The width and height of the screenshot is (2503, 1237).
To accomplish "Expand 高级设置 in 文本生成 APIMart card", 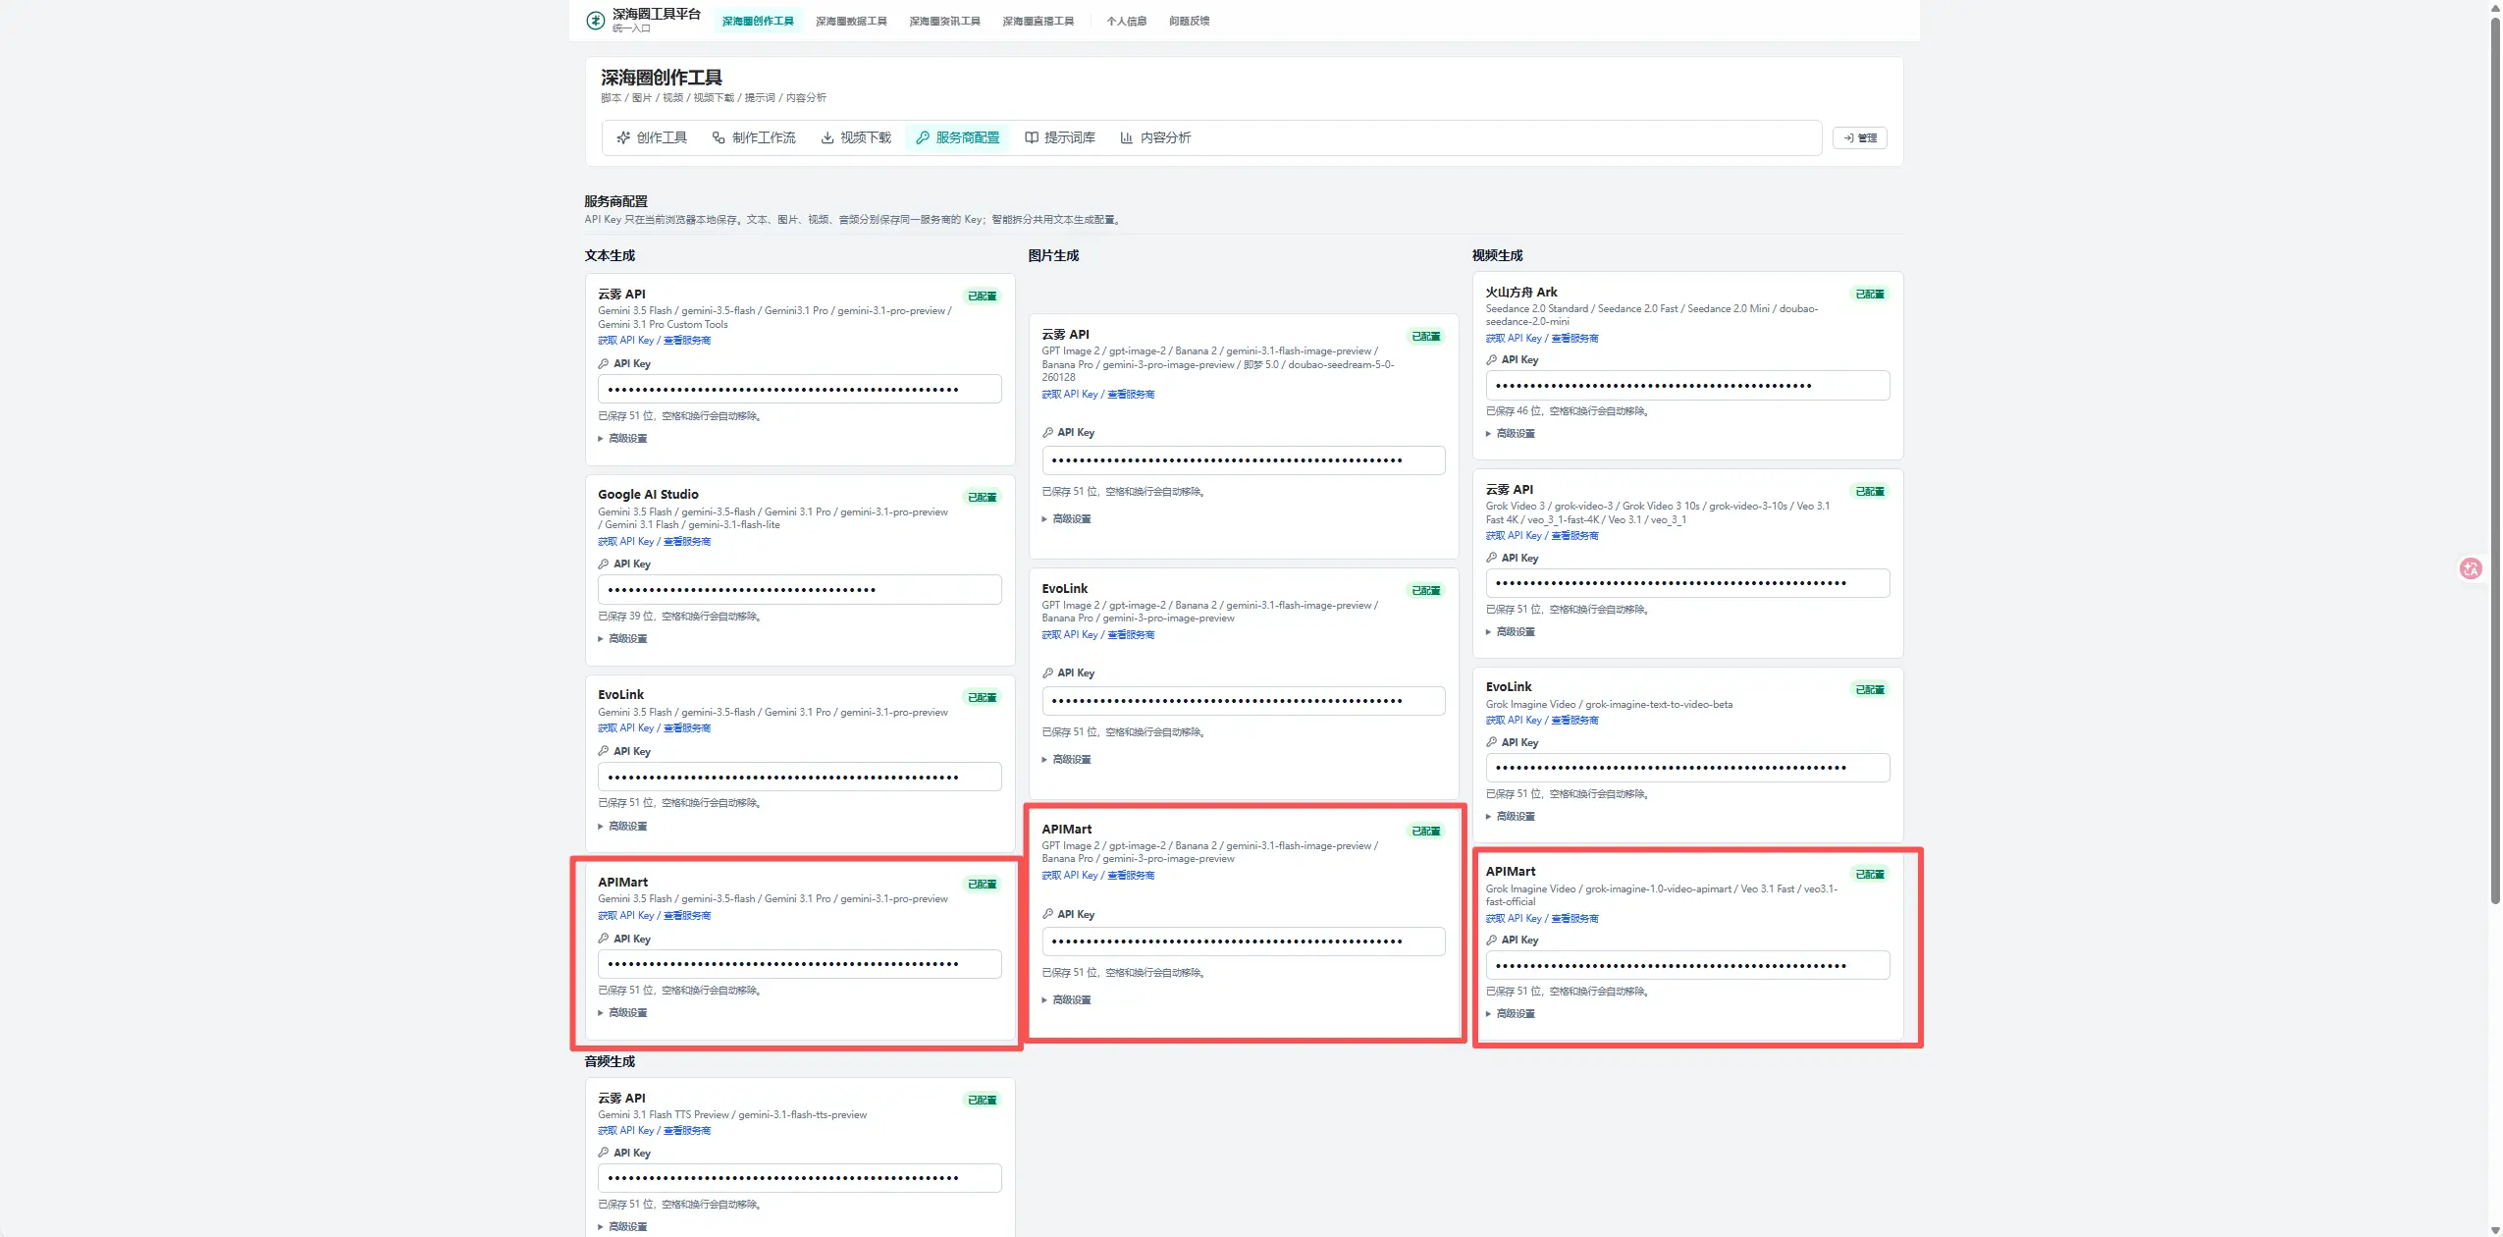I will coord(622,1013).
